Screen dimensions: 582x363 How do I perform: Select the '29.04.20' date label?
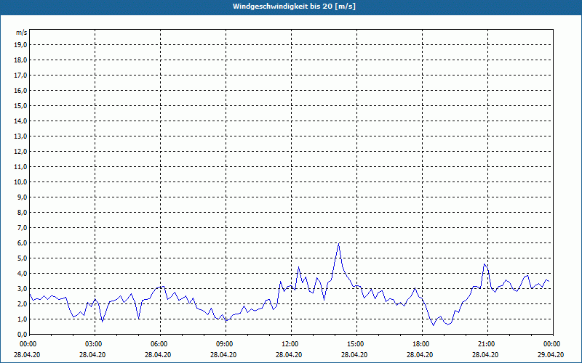tap(551, 354)
